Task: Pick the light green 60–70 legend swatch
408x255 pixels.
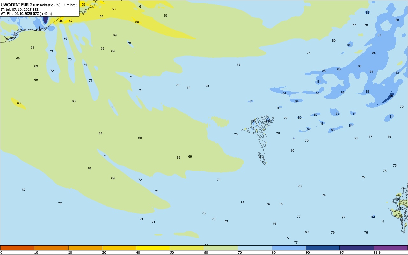Action: coord(221,248)
